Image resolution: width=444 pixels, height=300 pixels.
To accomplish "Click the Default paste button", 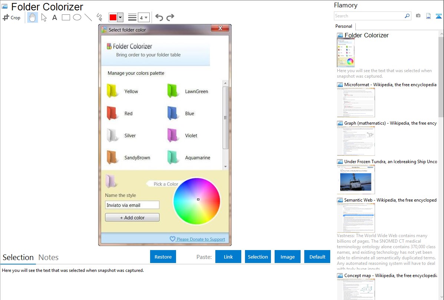I will [317, 257].
